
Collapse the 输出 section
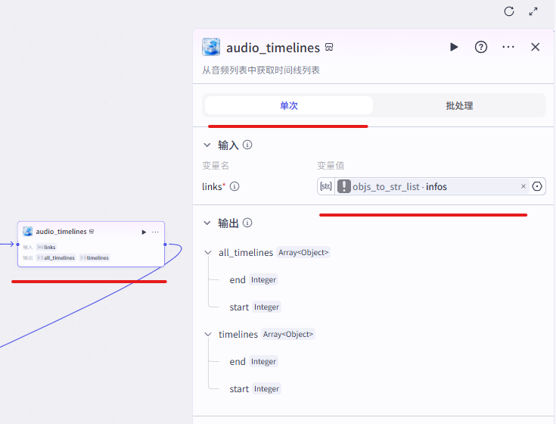[x=207, y=223]
